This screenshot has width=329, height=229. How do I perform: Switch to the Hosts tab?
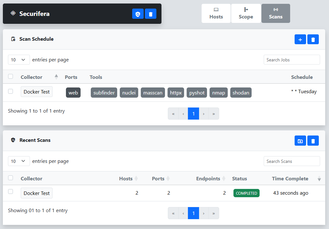tap(216, 13)
